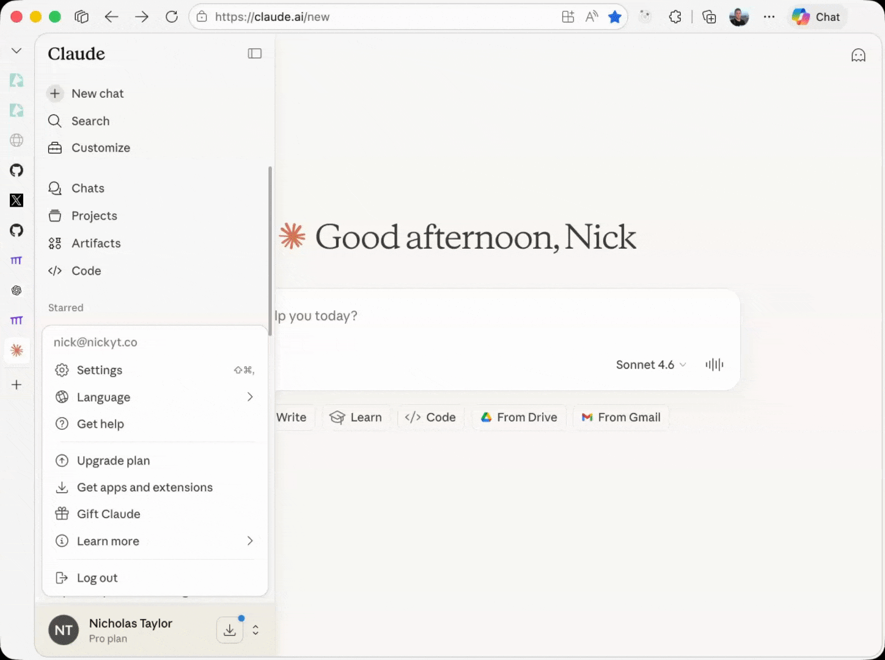Screen dimensions: 885x660
Task: Open a new chat
Action: coord(97,93)
